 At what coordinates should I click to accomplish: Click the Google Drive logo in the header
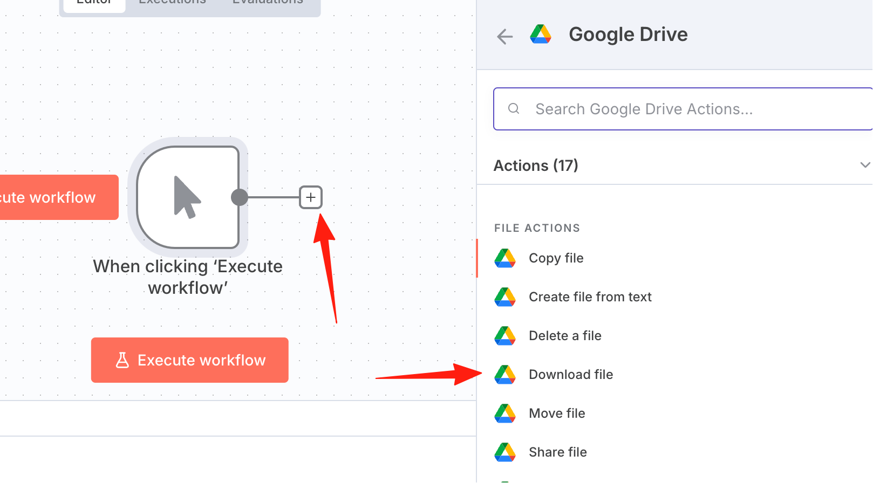click(541, 34)
